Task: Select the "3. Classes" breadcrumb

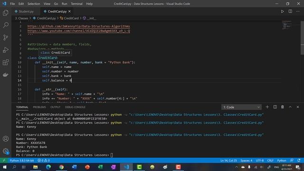Action: pos(21,18)
